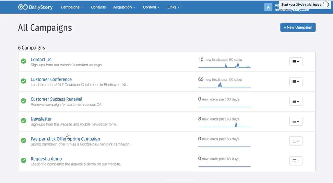Open the Links dropdown menu
The height and width of the screenshot is (183, 333).
click(174, 7)
